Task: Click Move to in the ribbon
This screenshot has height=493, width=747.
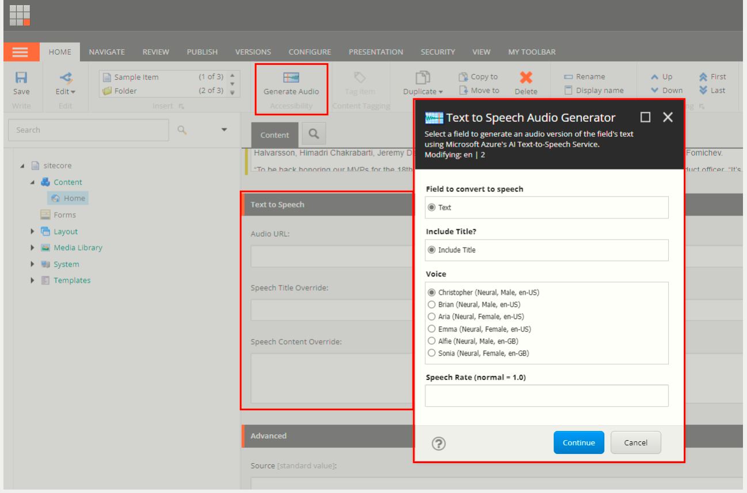Action: [479, 90]
